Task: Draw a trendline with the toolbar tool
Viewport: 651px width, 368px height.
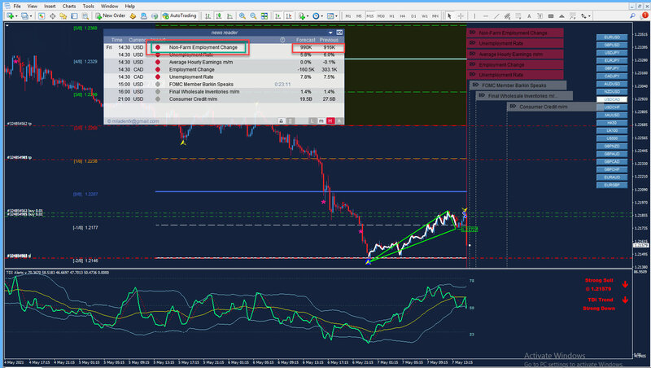Action: coord(496,15)
